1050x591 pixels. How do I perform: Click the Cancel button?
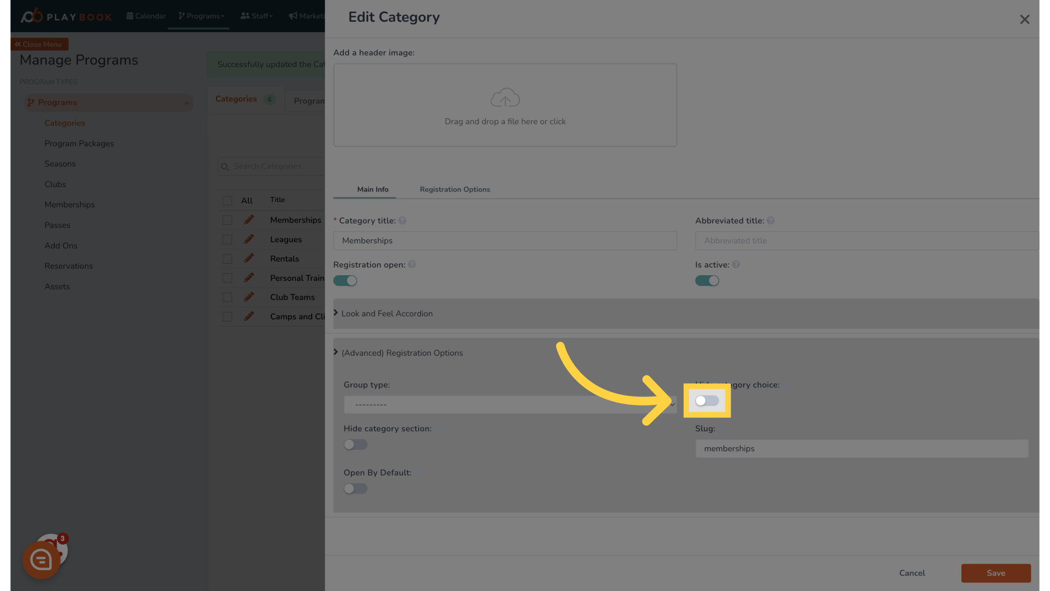912,573
